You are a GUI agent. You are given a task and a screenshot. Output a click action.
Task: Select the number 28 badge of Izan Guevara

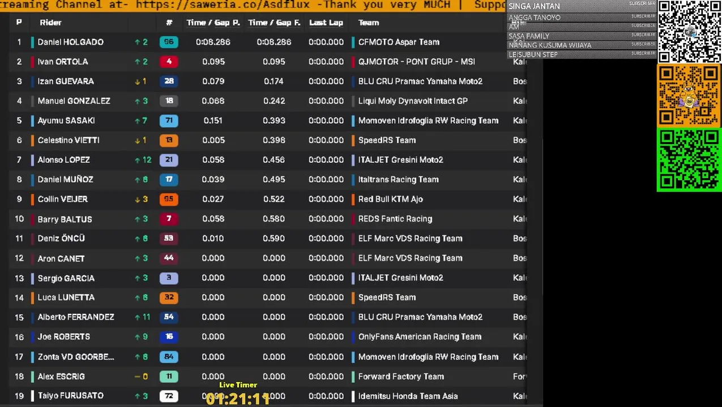[169, 81]
